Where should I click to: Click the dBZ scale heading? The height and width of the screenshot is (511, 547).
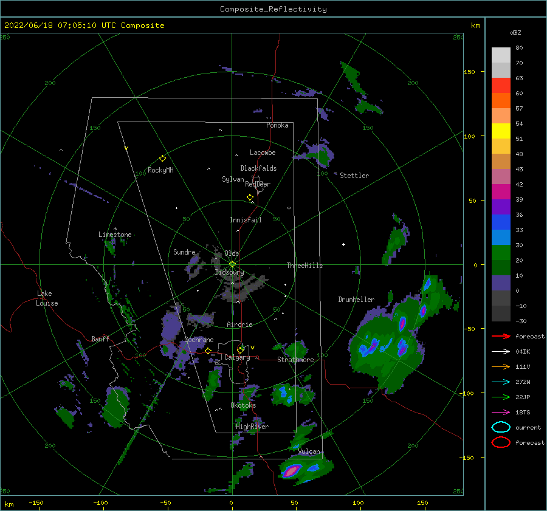[x=515, y=32]
